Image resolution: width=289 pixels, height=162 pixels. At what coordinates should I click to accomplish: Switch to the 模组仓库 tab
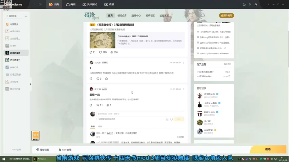point(122,15)
